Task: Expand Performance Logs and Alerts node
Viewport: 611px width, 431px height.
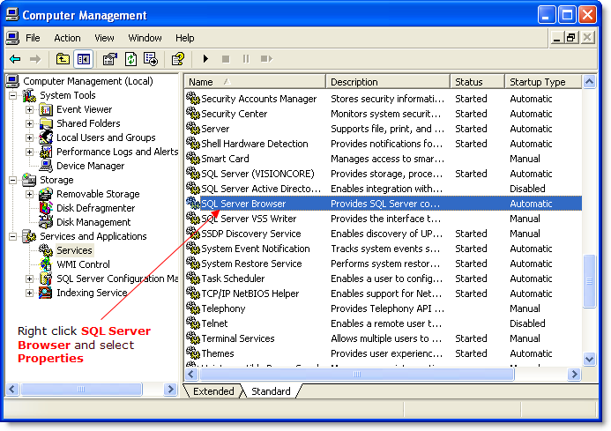Action: (29, 152)
